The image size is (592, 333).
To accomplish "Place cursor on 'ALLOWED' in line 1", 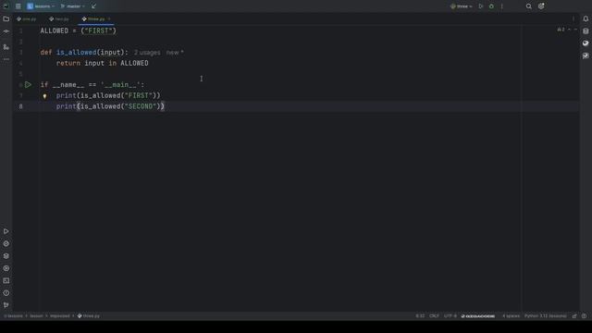I will (x=55, y=31).
